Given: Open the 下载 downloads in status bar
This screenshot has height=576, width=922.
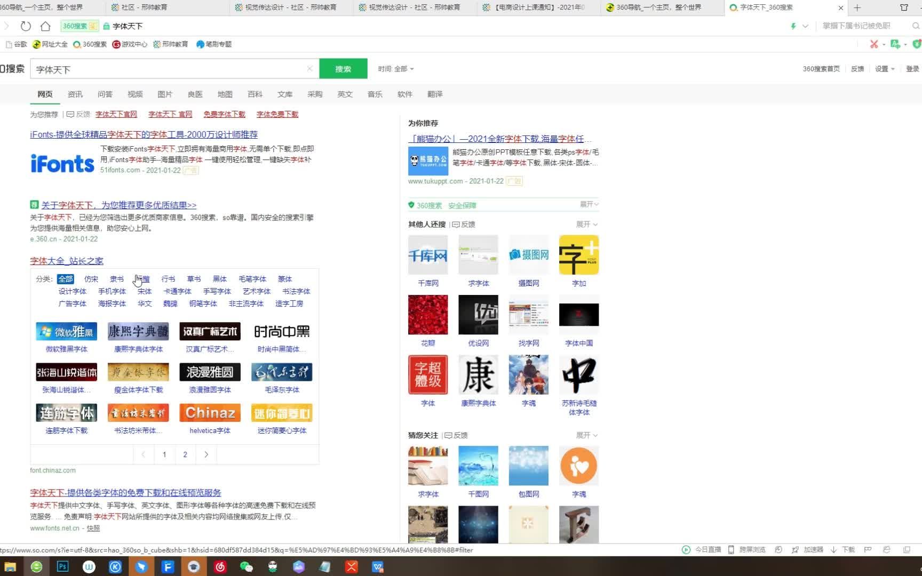Looking at the screenshot, I should (843, 549).
